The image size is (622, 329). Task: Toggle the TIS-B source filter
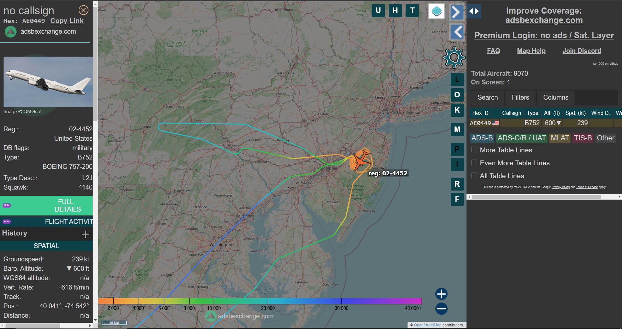(583, 138)
